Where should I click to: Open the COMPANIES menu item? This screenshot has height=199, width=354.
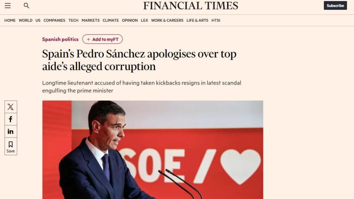[54, 20]
